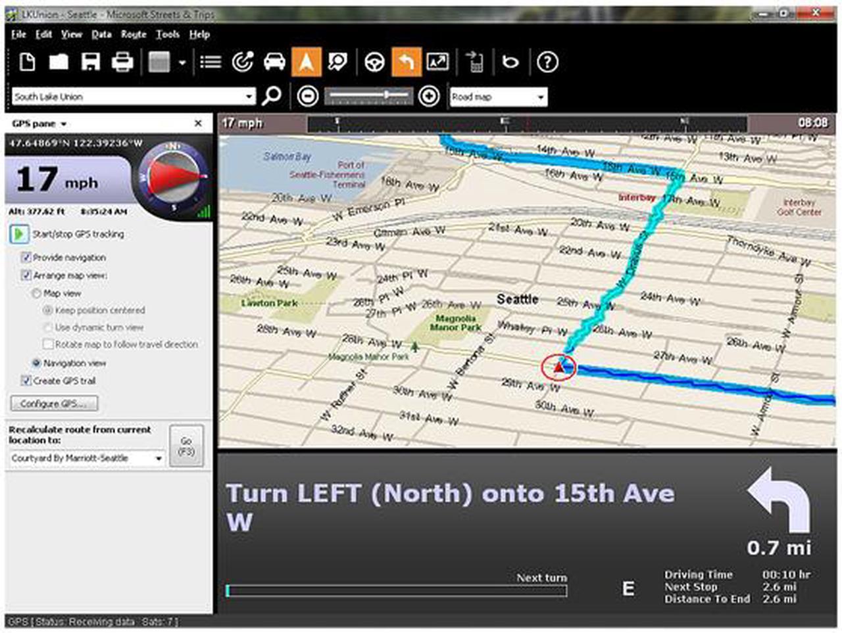Click the green Start/stop GPS tracking icon
Viewport: 842px width, 633px height.
pyautogui.click(x=18, y=233)
